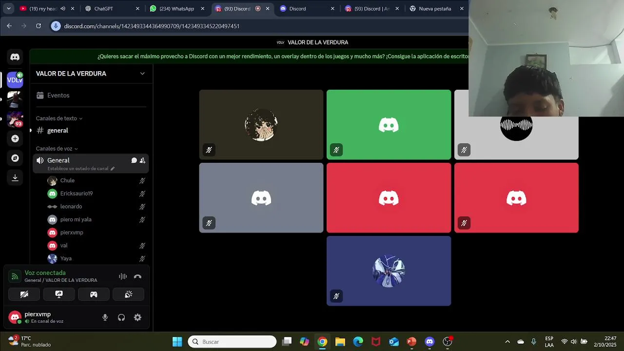Toggle microphone mute in user panel

(105, 318)
